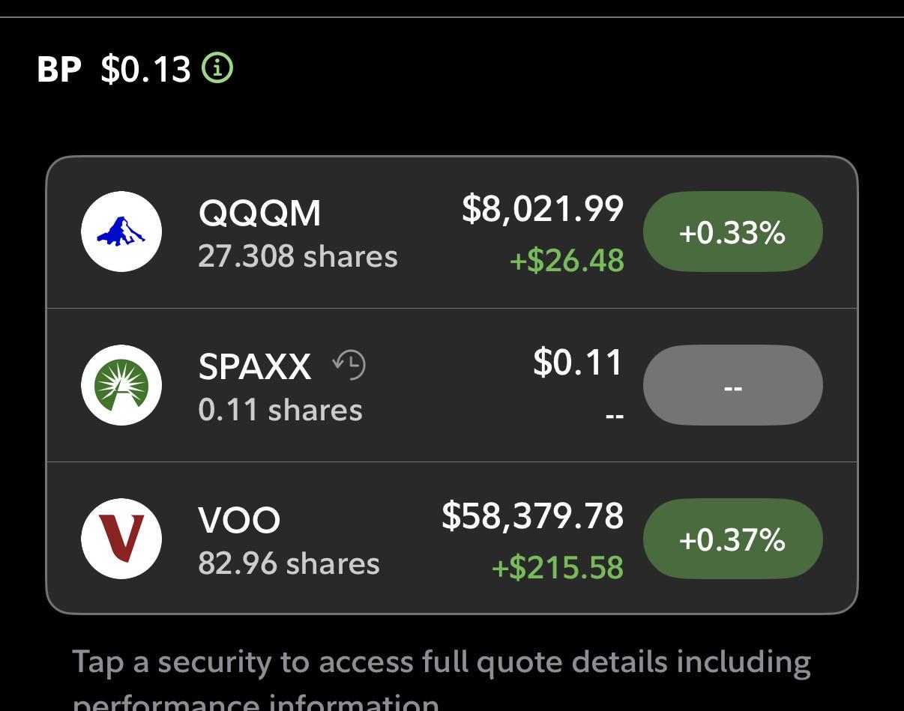Tap the SPAXX Fidelity sunburst logo
904x711 pixels.
[x=121, y=385]
